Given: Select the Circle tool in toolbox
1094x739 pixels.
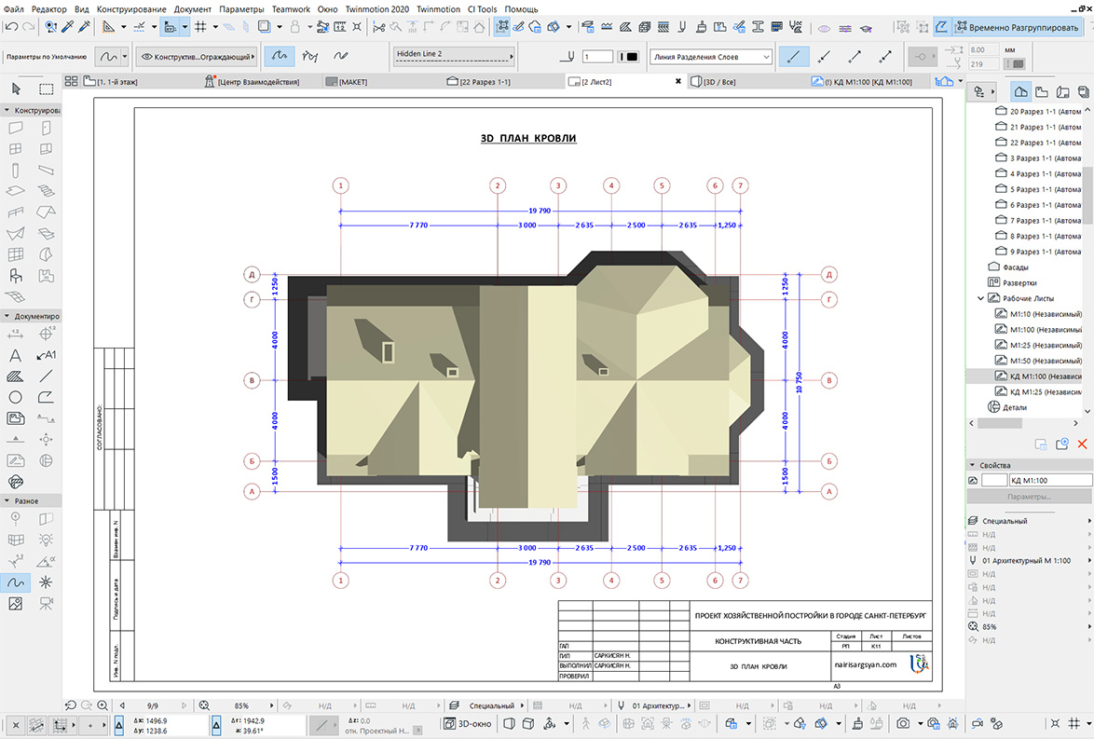Looking at the screenshot, I should [15, 397].
